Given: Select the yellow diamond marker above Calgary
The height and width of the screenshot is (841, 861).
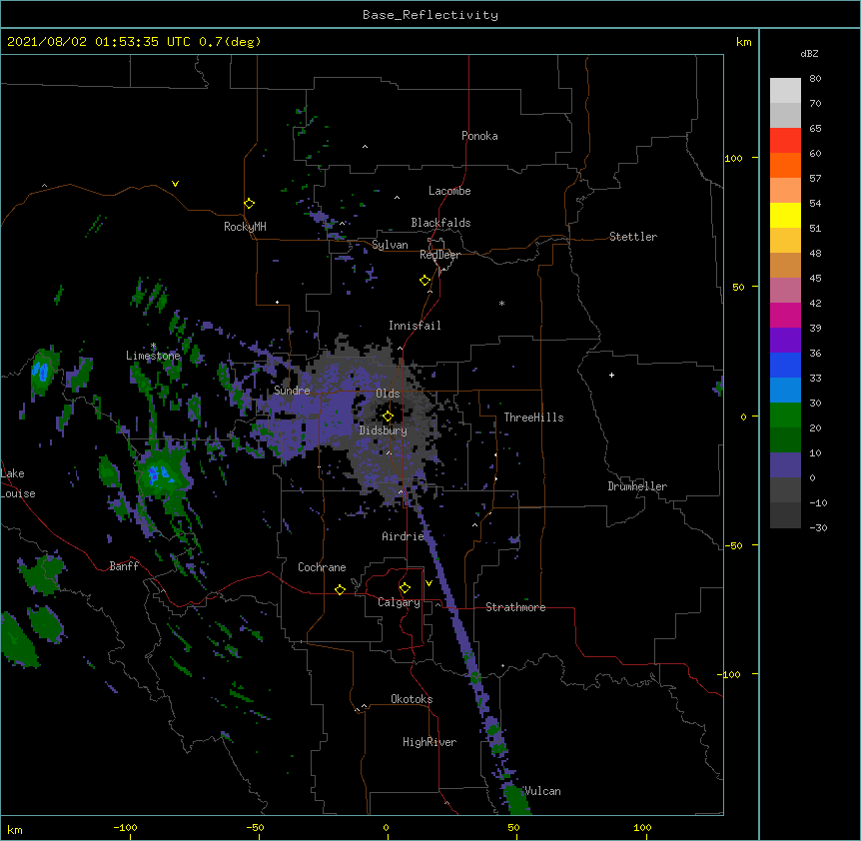Looking at the screenshot, I should point(405,588).
